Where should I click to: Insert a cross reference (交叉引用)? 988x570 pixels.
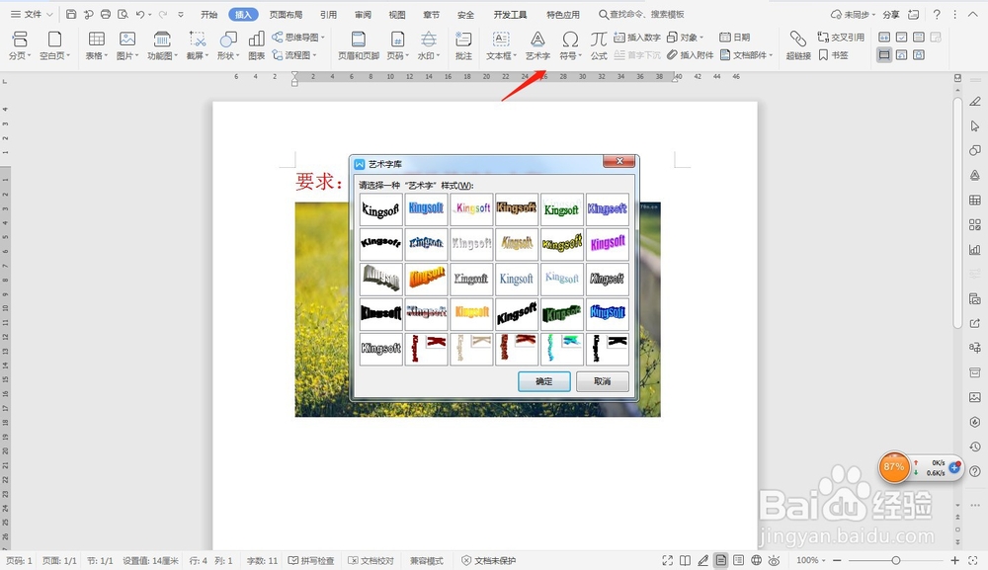(841, 38)
